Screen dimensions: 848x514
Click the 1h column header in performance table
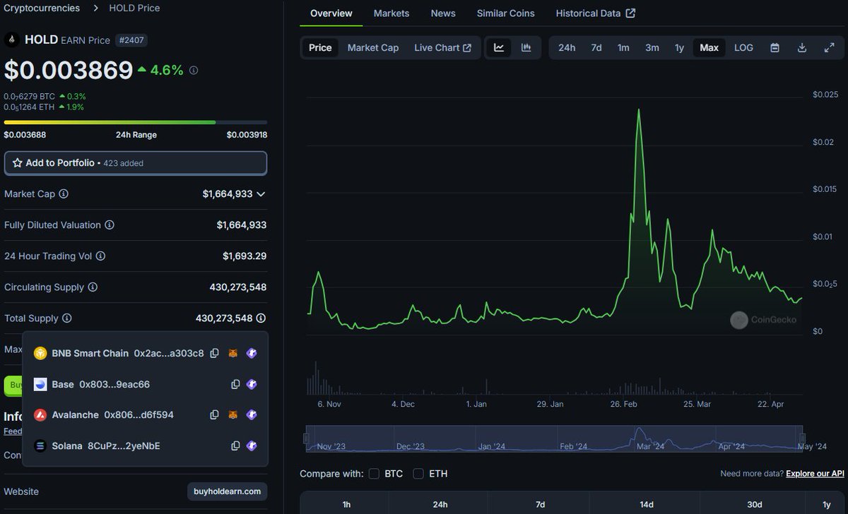(346, 504)
